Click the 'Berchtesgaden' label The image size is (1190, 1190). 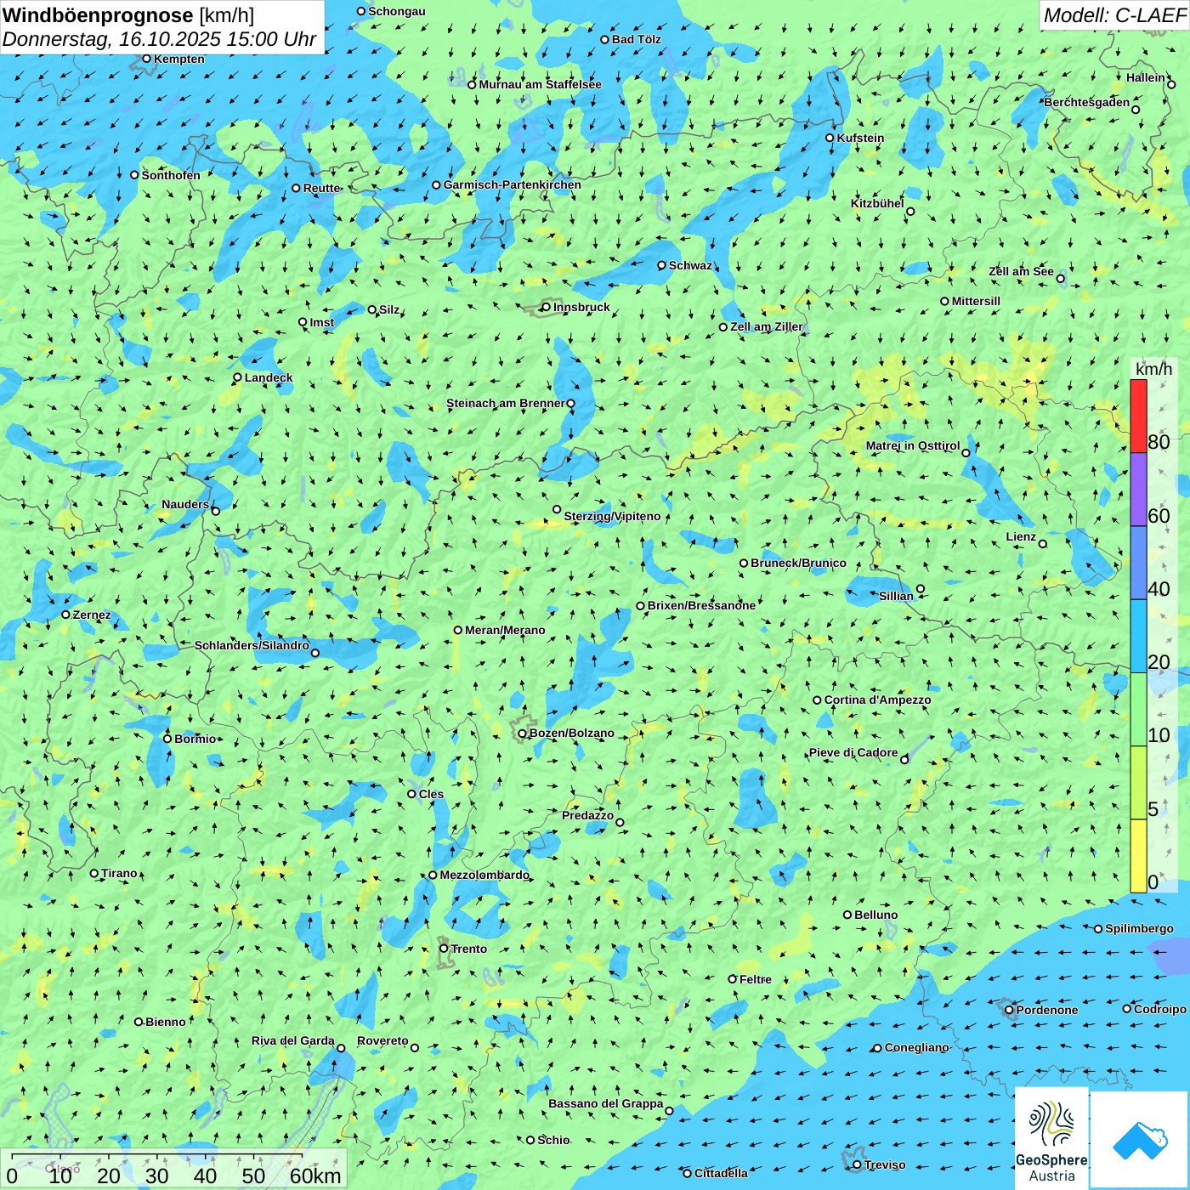[1086, 102]
